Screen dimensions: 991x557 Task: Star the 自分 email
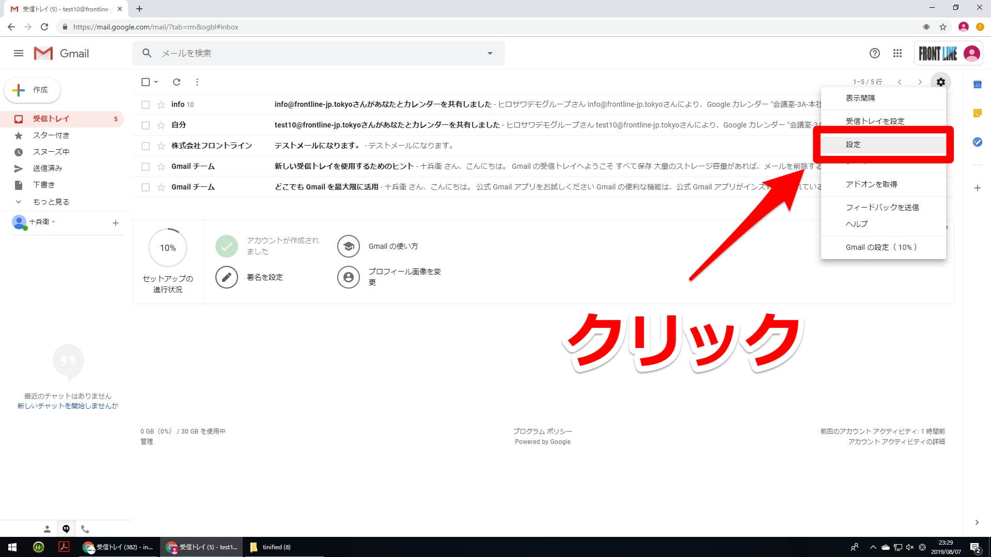tap(161, 125)
